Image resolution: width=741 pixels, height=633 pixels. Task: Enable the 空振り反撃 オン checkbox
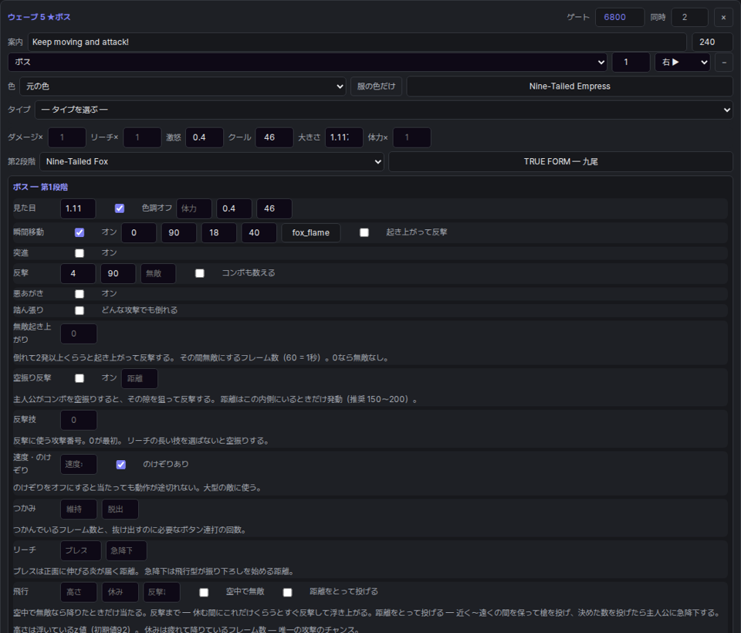tap(80, 378)
